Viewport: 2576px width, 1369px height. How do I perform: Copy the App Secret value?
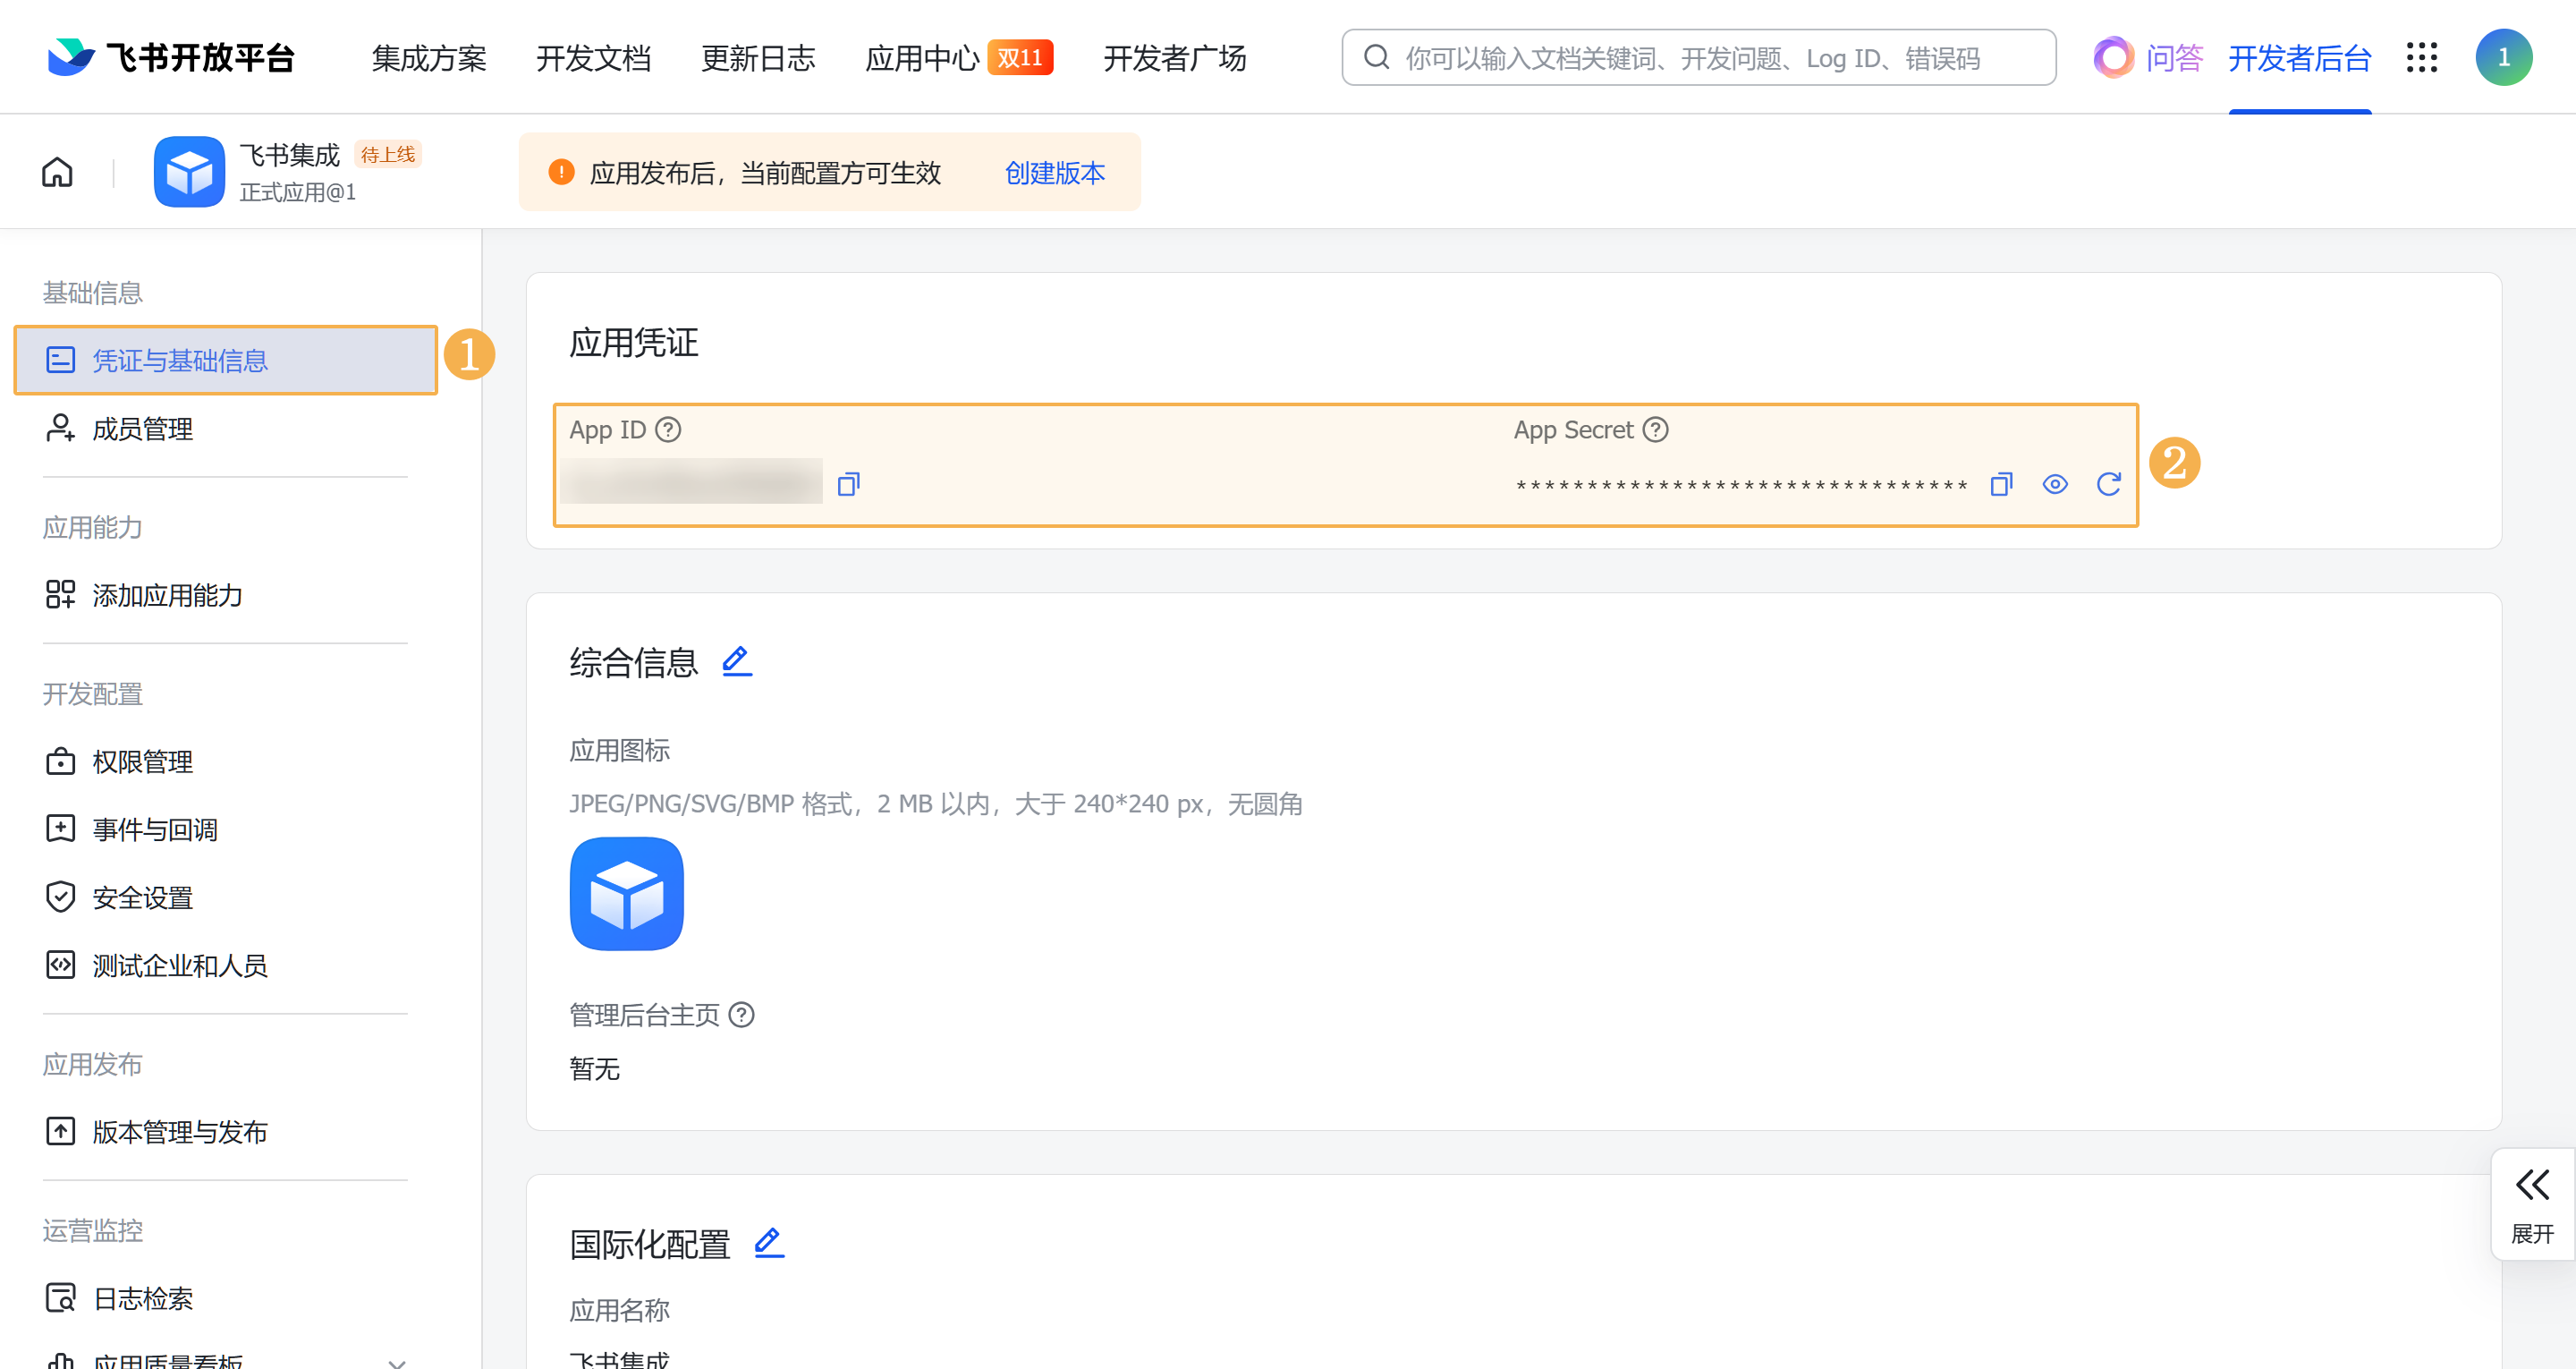[2000, 484]
